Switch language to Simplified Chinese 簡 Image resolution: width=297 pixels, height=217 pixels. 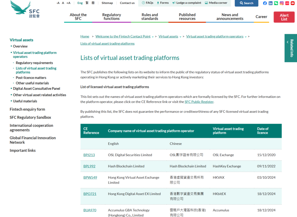click(x=93, y=3)
